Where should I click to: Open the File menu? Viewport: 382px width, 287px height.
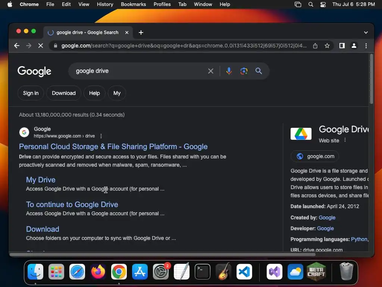[50, 4]
